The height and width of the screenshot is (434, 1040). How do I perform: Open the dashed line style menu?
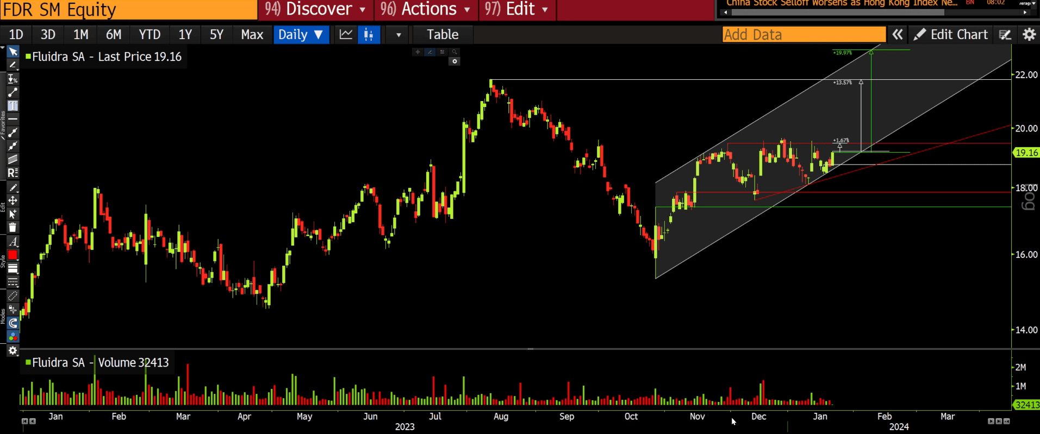[13, 282]
